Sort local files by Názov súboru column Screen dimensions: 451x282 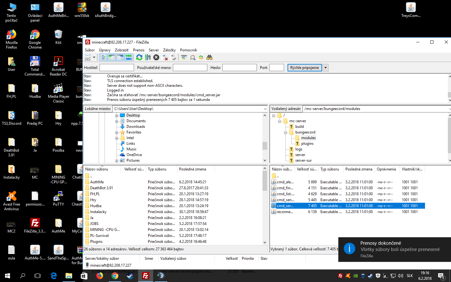(x=102, y=169)
